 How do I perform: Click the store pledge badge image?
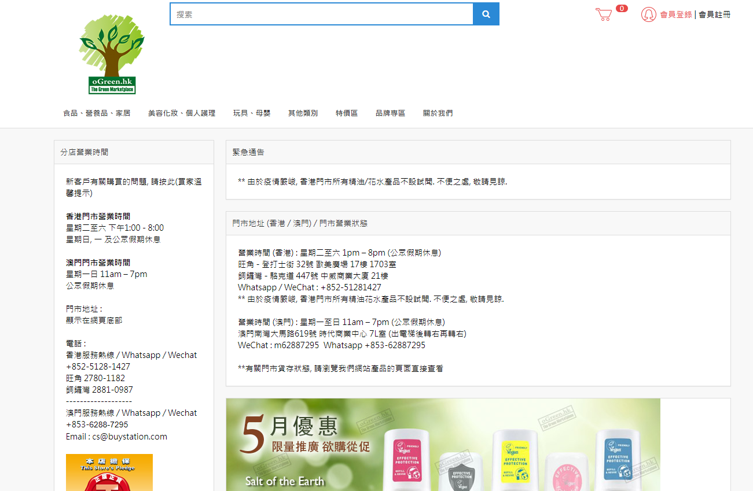coord(109,472)
